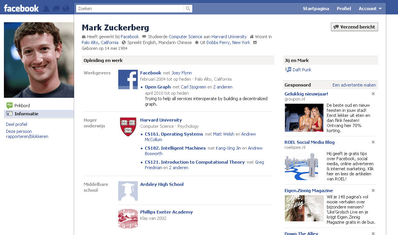Click the search magnifier icon
Viewport: 398px width, 235px height.
[188, 8]
